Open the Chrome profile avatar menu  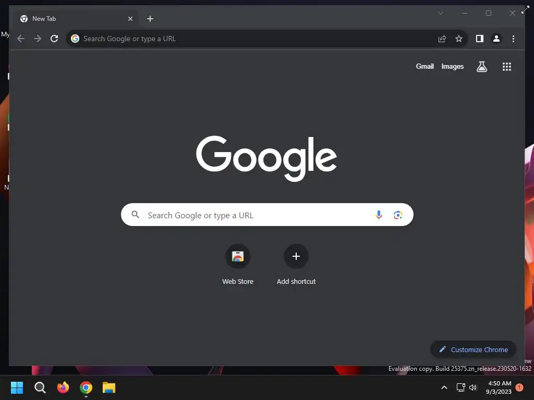tap(496, 39)
